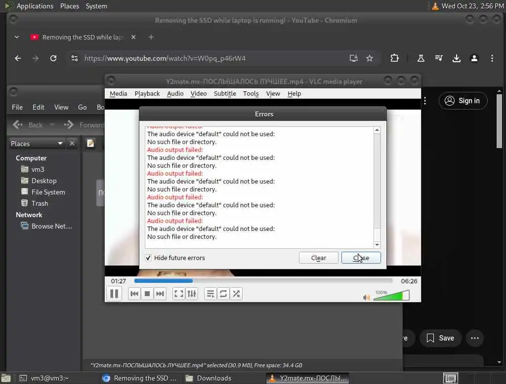Screen dimensions: 506x384
Task: Click file manager Back button
Action: [28, 125]
